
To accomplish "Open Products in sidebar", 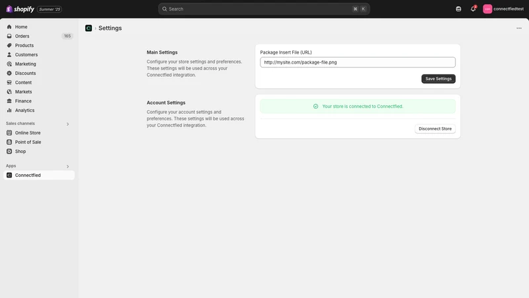I will coord(24,45).
